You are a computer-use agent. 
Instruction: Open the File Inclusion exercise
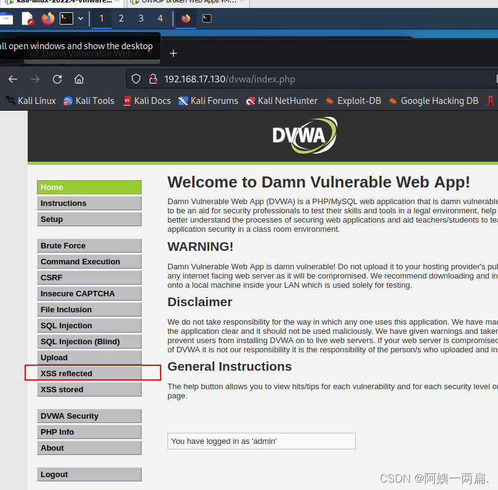(x=89, y=309)
